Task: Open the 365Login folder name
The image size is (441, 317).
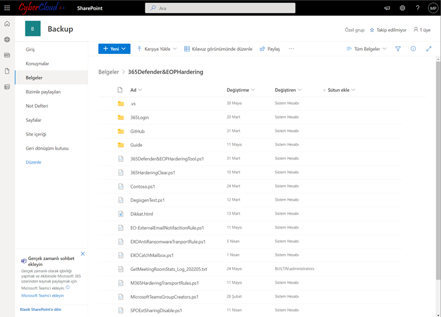Action: (139, 118)
